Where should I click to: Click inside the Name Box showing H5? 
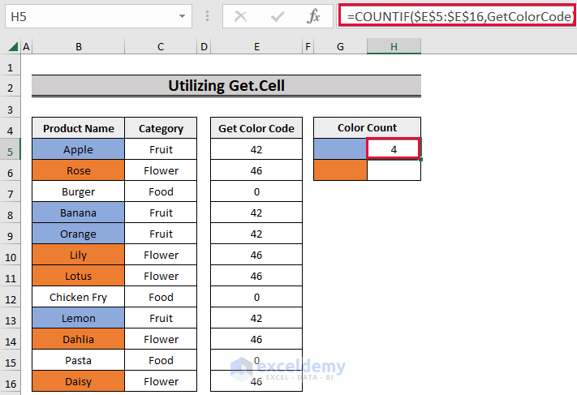[92, 16]
